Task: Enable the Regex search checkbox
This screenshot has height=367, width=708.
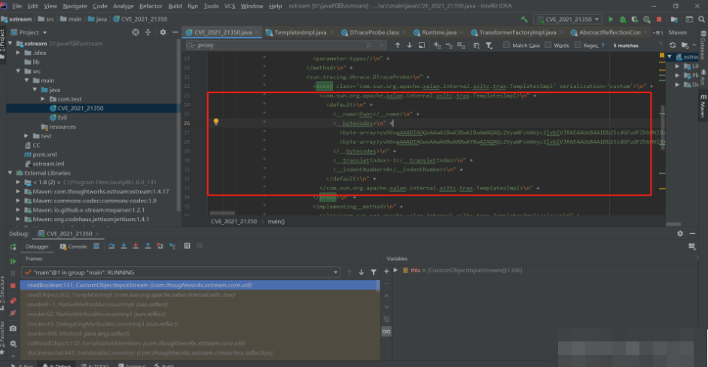Action: point(578,45)
